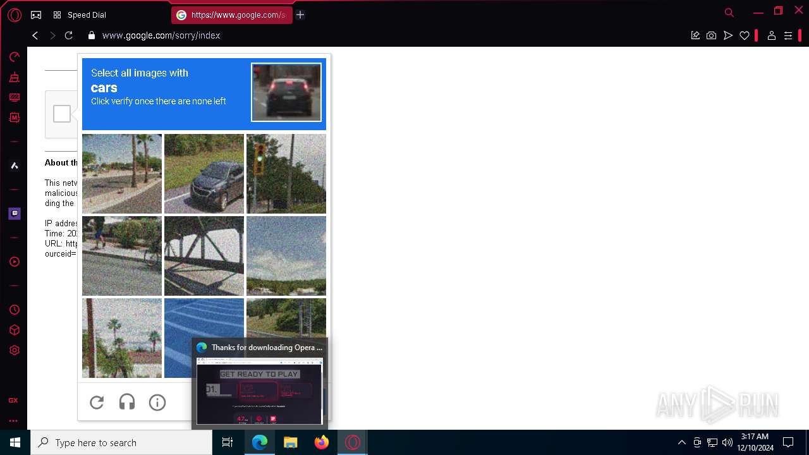Get a new challenge with captcha reload icon
Screen dimensions: 809x455
[97, 403]
